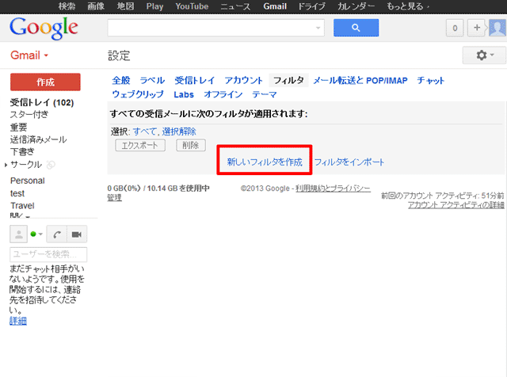Click the Google logo
This screenshot has width=507, height=377.
coord(44,28)
